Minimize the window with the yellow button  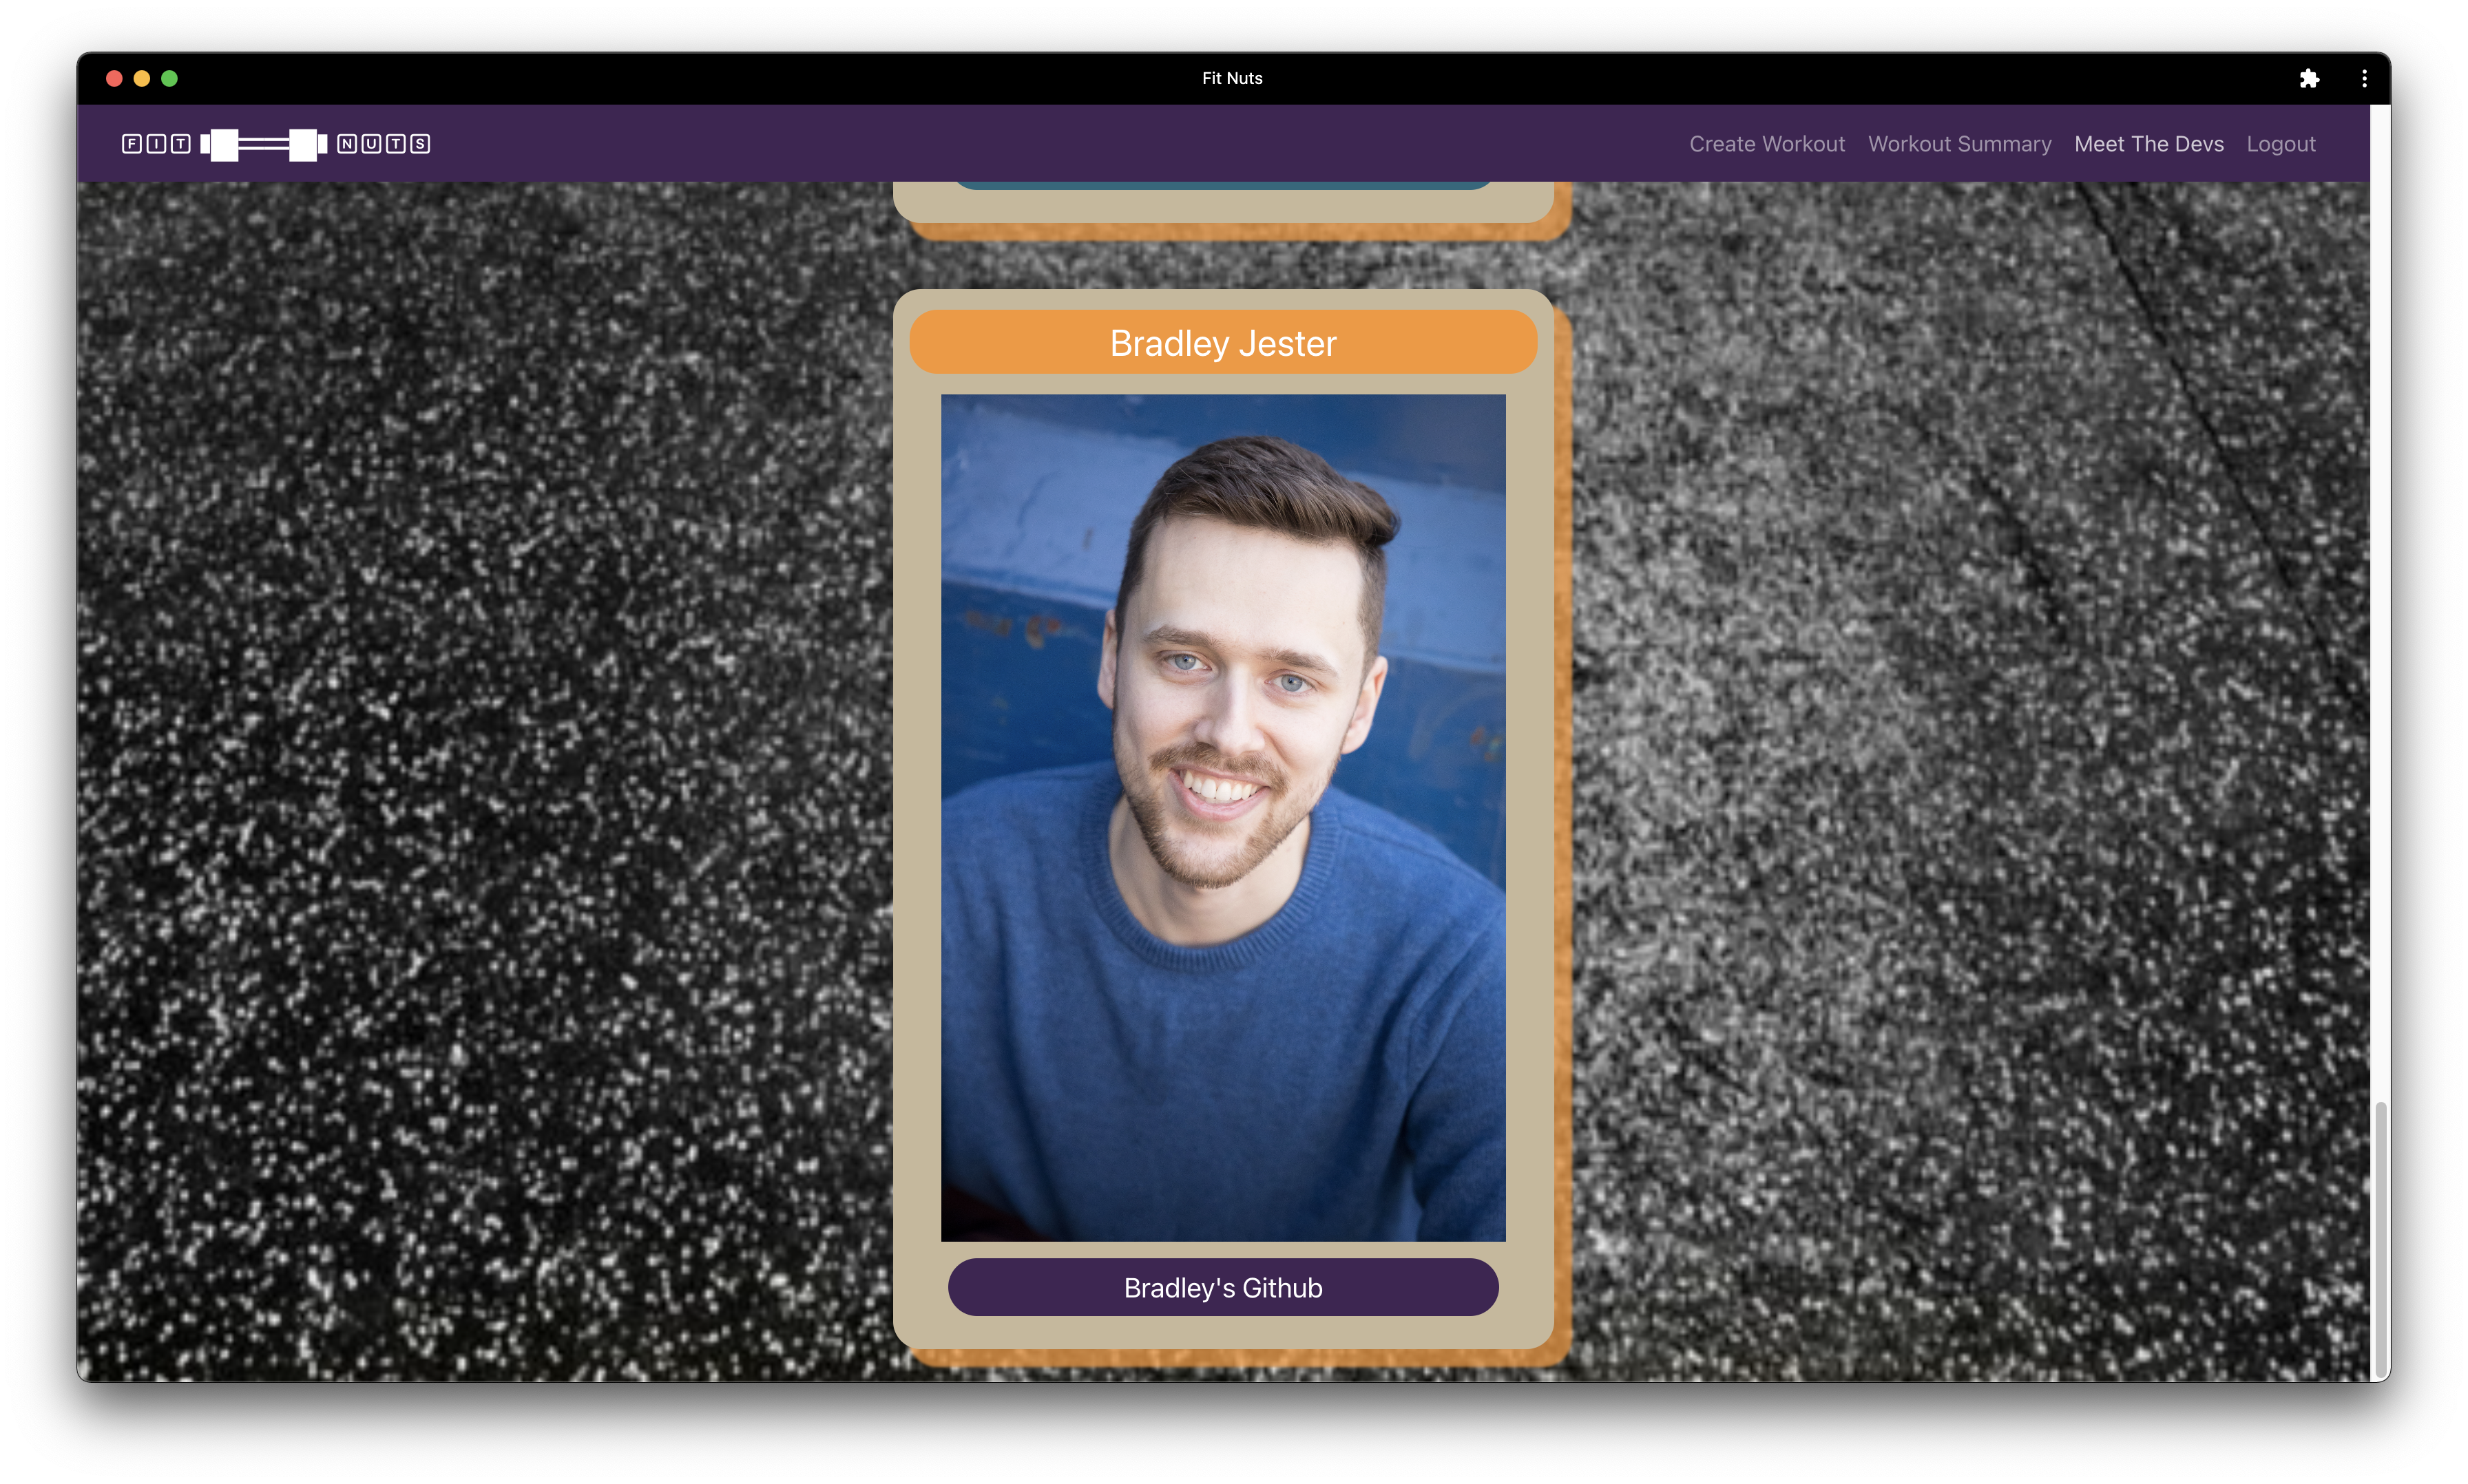142,79
